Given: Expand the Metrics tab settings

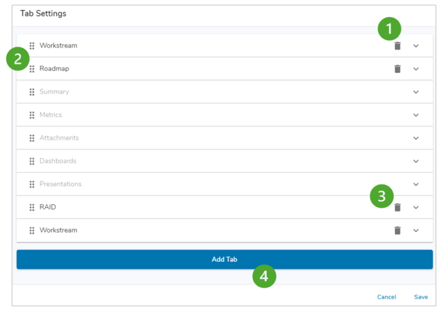Looking at the screenshot, I should [x=416, y=115].
